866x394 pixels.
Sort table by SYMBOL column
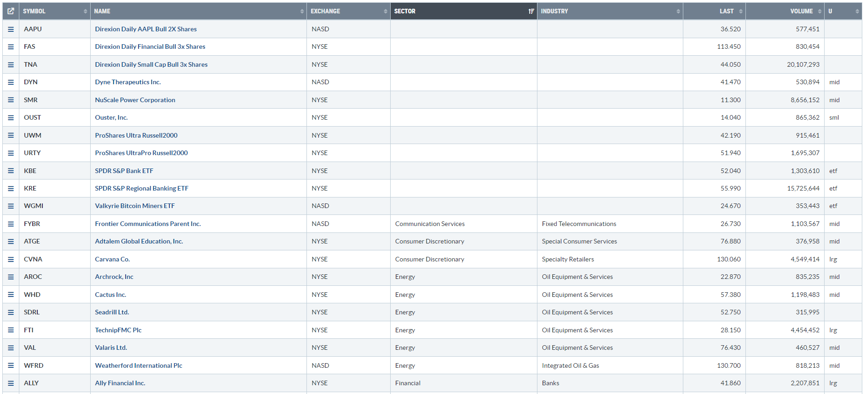pos(54,11)
